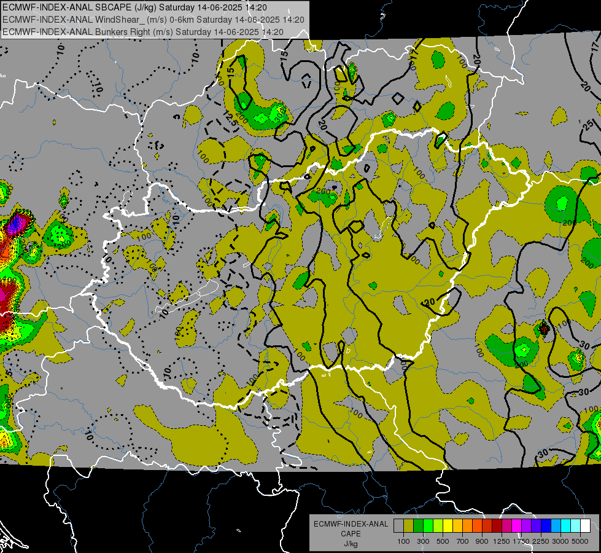Click the 900 legend tick label
This screenshot has height=553, width=601.
[482, 541]
